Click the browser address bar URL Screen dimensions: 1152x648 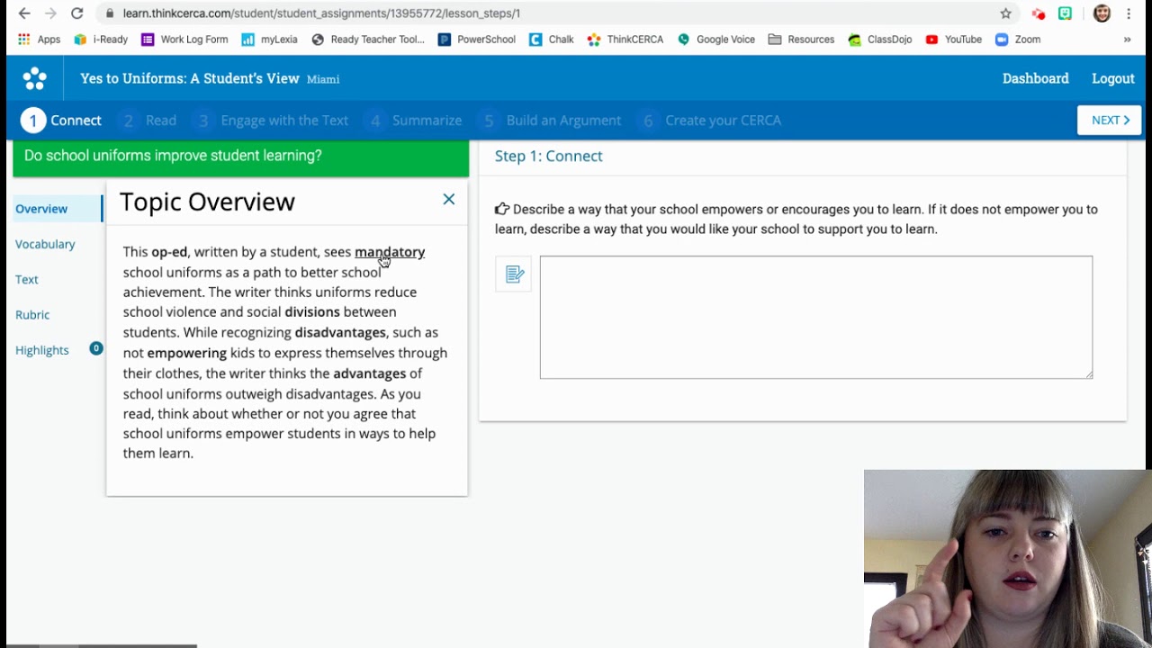click(x=321, y=13)
